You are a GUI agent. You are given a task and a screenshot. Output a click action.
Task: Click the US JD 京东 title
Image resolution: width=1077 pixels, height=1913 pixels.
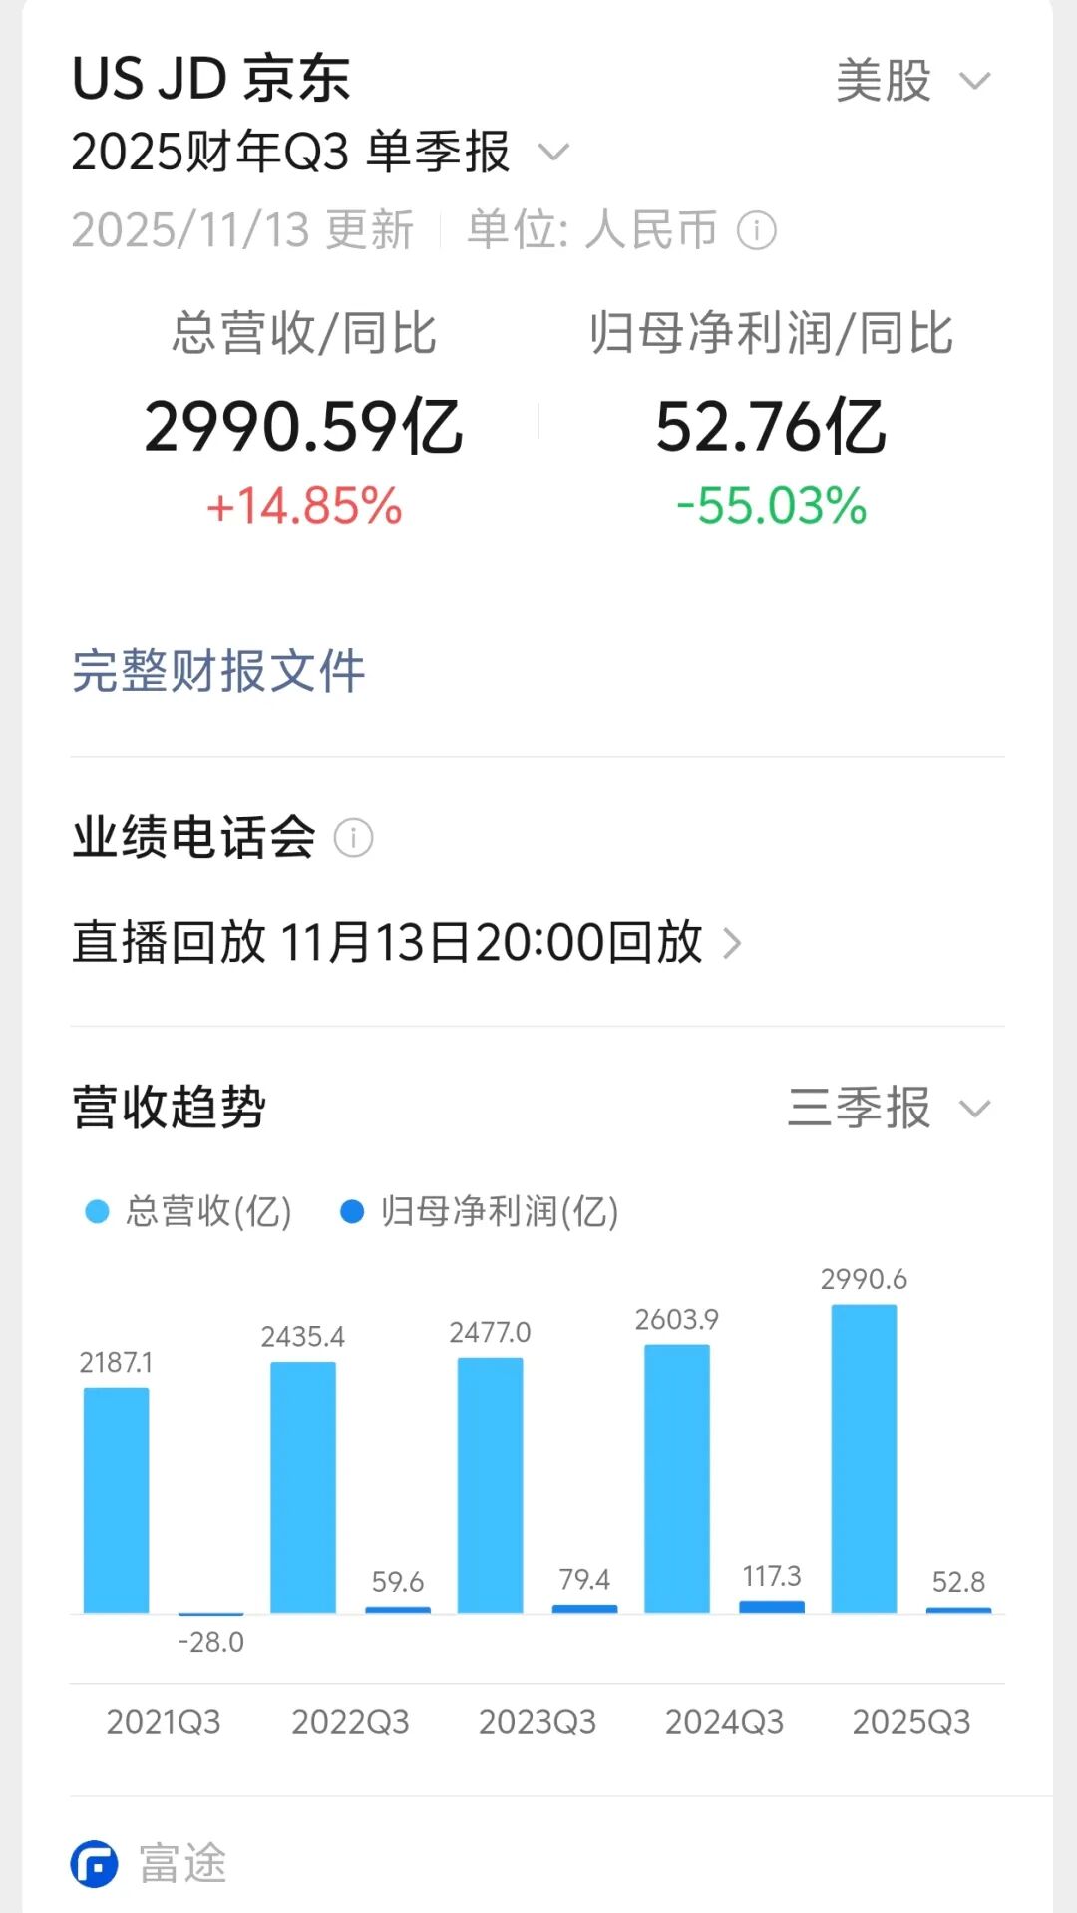click(x=211, y=78)
